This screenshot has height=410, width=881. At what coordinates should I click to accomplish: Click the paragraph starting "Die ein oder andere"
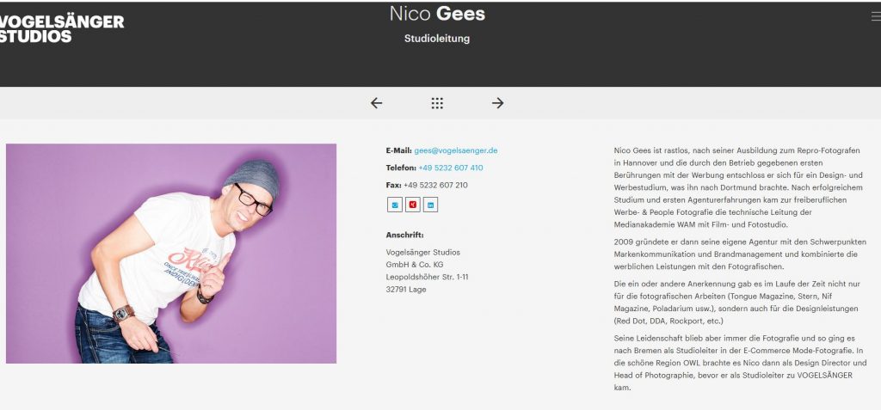739,302
